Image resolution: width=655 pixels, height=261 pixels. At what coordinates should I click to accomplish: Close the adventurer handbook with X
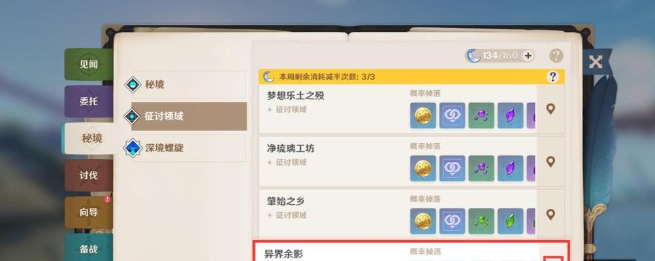(596, 62)
